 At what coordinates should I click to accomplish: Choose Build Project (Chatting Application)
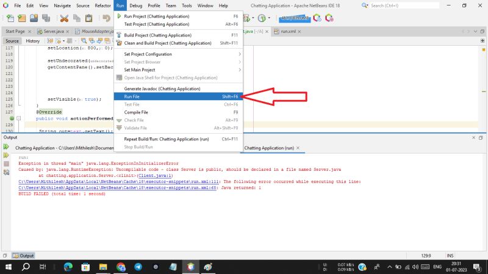[178, 35]
